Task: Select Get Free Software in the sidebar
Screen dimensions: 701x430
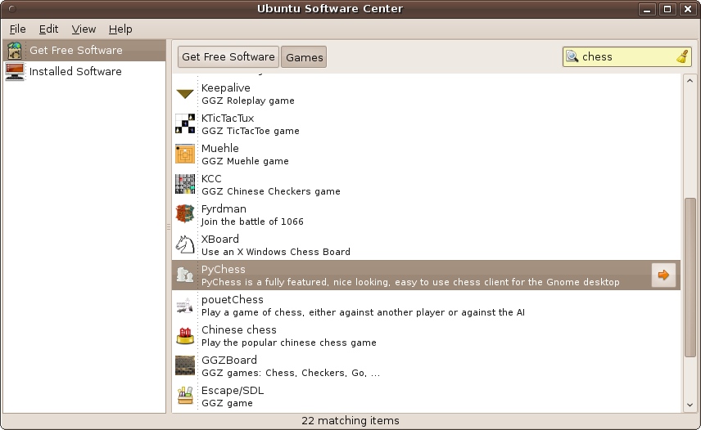Action: [x=84, y=51]
